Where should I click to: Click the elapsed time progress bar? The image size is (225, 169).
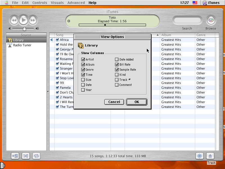(x=112, y=25)
